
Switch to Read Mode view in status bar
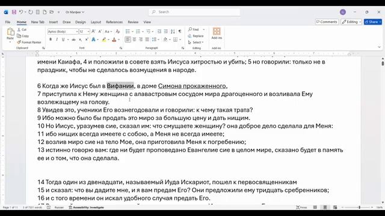tap(315, 208)
